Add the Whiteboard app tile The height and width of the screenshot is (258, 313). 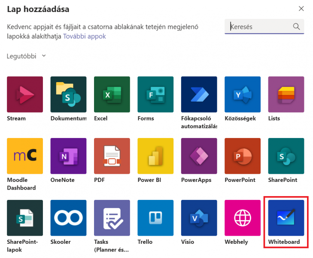tap(286, 218)
